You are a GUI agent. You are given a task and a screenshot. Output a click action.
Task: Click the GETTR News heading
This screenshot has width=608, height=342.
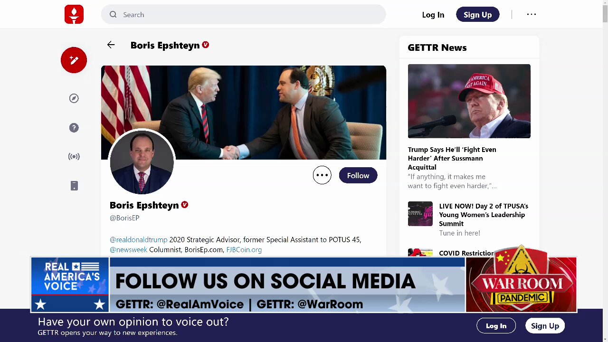[437, 47]
